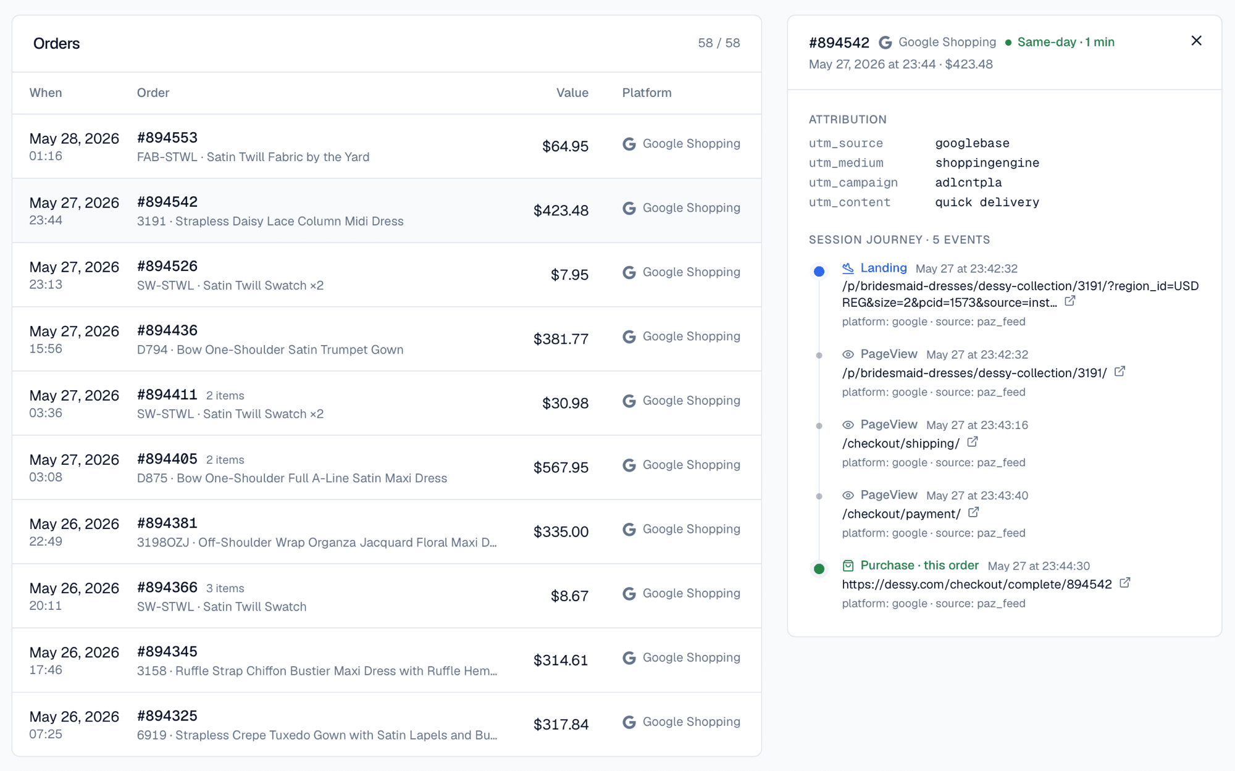Open order #894411 with 2 items
The image size is (1235, 771).
[x=387, y=403]
